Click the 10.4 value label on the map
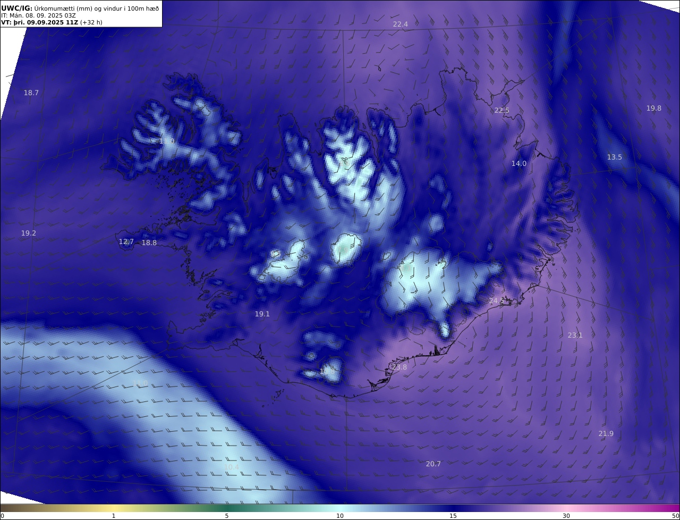This screenshot has height=520, width=680. [x=232, y=467]
